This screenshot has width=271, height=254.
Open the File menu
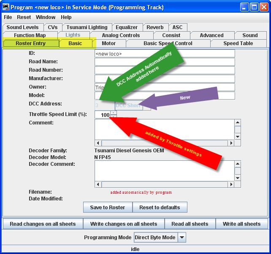coord(8,17)
